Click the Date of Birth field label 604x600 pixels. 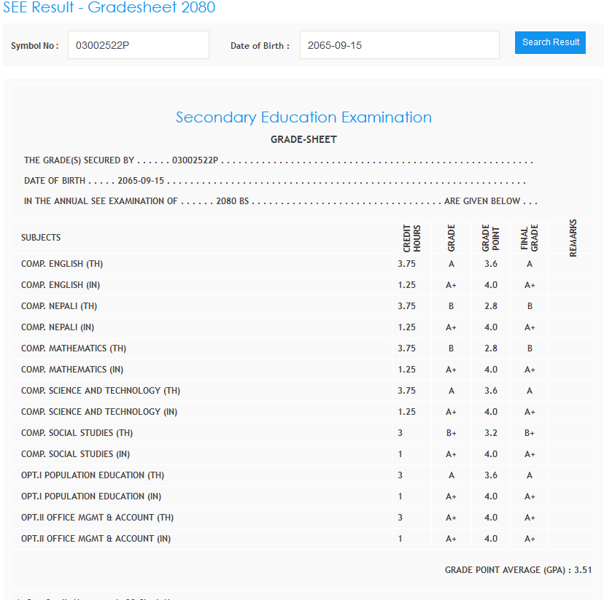tap(260, 46)
